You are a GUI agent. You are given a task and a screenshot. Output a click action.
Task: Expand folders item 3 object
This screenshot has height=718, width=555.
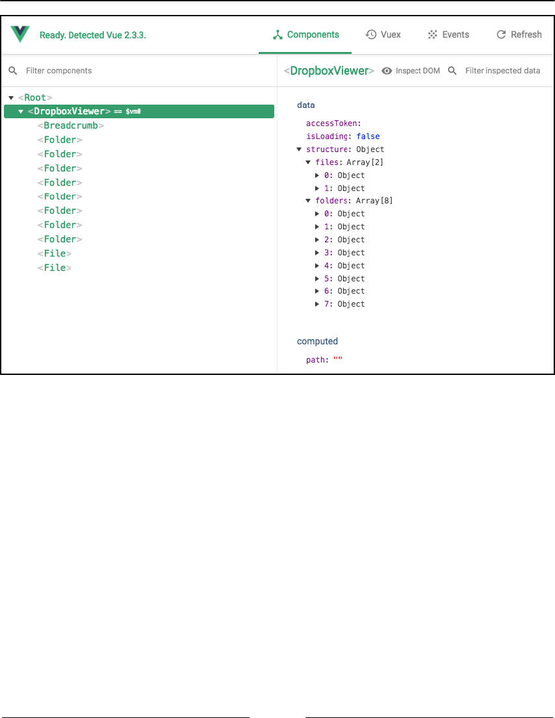pos(317,253)
